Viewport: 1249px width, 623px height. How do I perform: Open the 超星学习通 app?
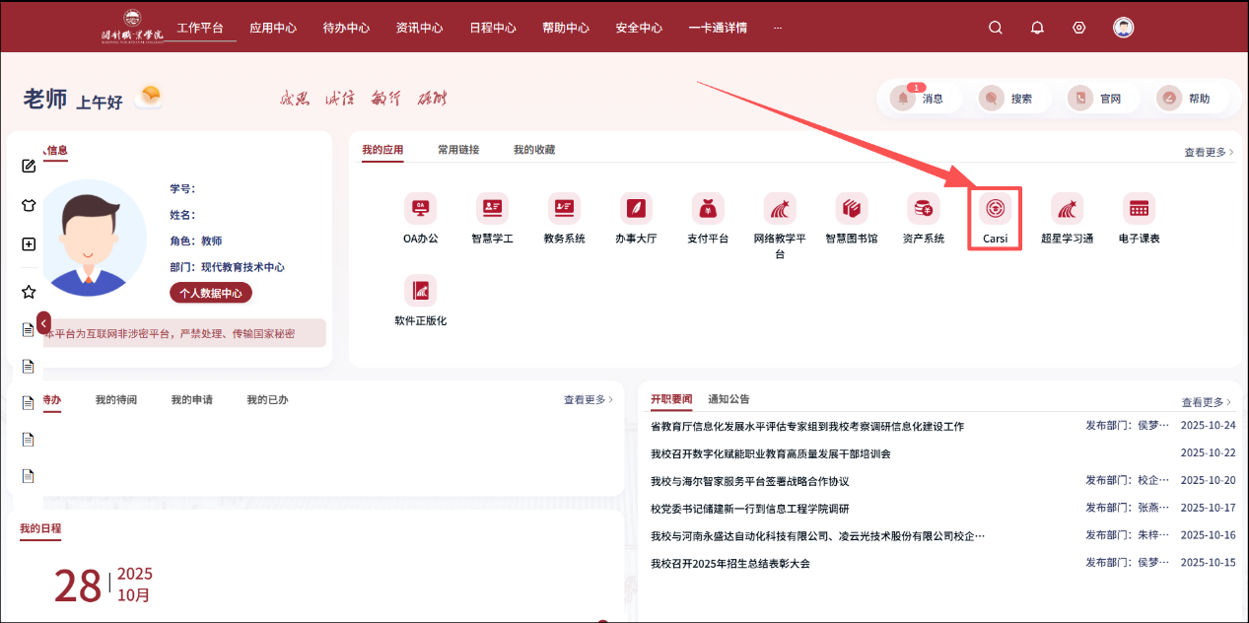(x=1067, y=209)
